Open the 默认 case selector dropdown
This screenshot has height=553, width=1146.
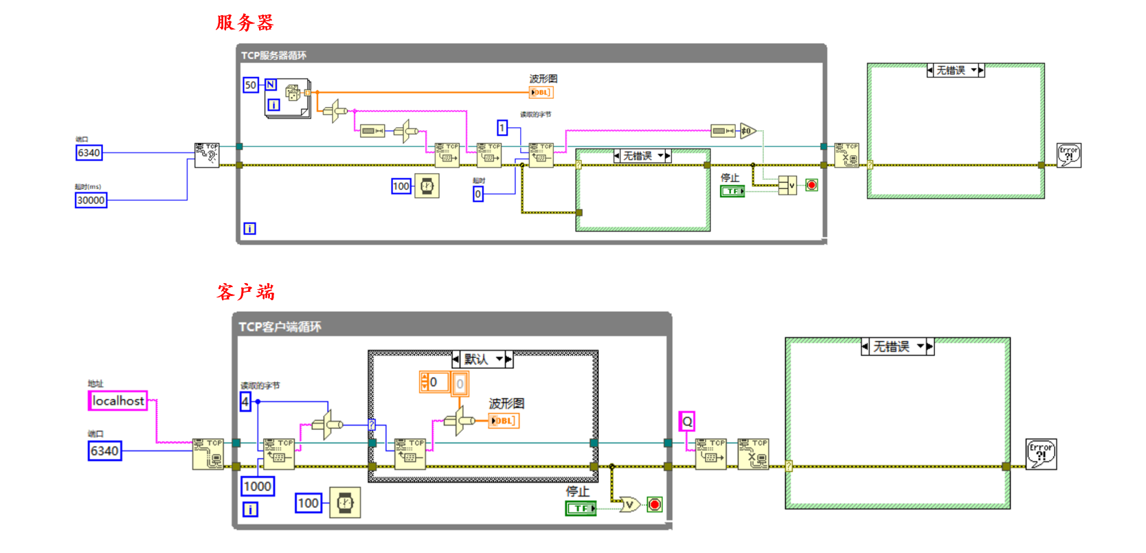point(499,359)
